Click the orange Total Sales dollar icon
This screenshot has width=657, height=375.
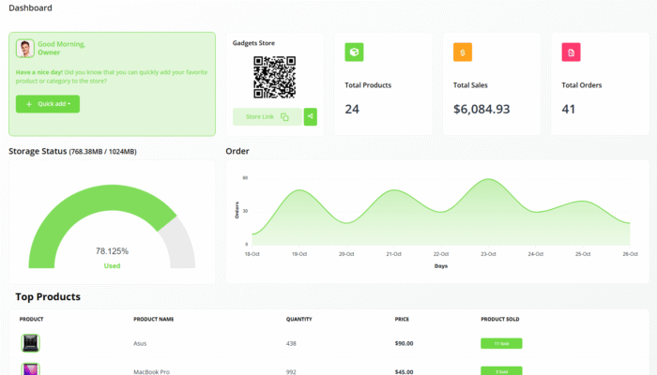click(463, 52)
